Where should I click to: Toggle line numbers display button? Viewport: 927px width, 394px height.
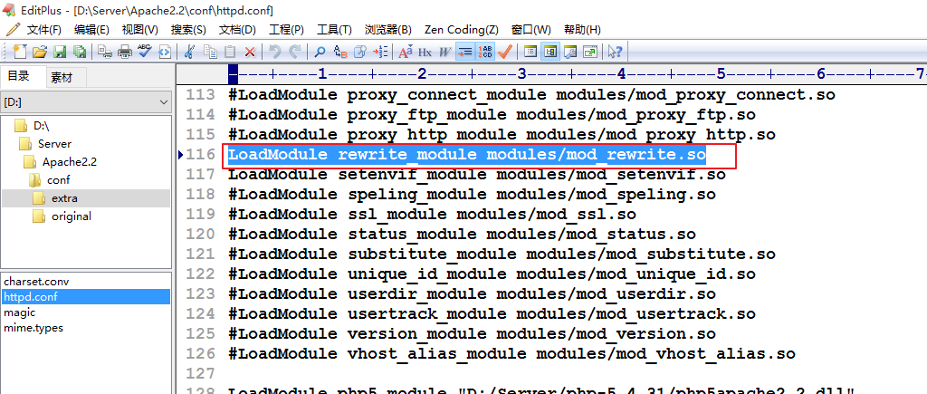point(485,52)
